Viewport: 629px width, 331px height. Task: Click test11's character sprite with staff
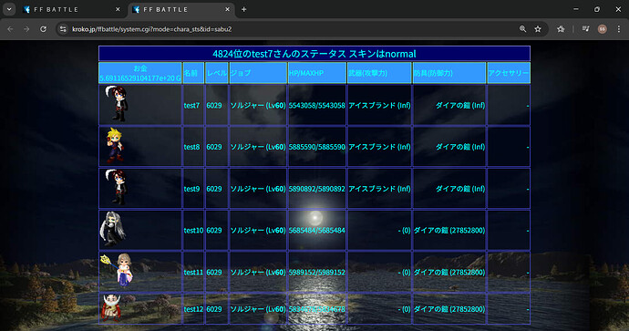117,270
